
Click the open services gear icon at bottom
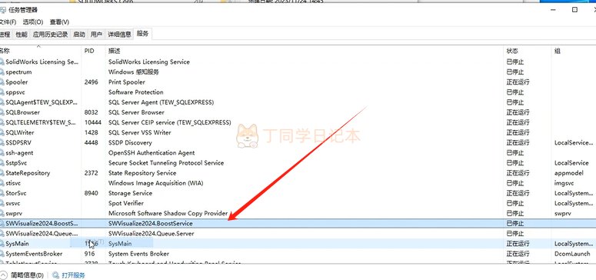pos(56,275)
